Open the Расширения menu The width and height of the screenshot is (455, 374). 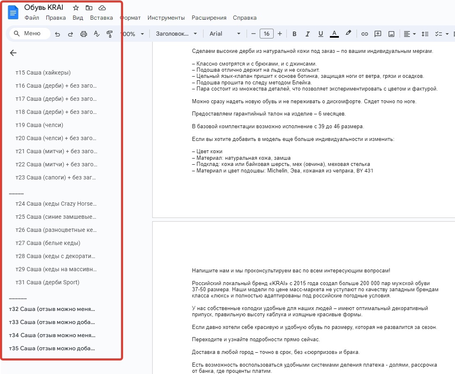click(209, 18)
